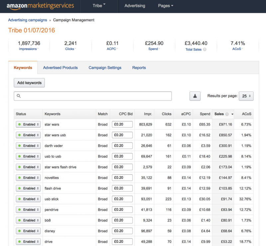Click the Tribe 01/07/2016 campaign title

click(x=32, y=30)
